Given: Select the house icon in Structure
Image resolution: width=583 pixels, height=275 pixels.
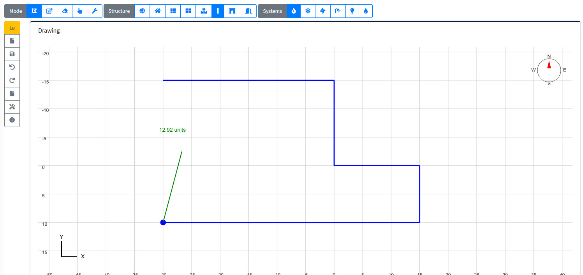Looking at the screenshot, I should coord(158,11).
